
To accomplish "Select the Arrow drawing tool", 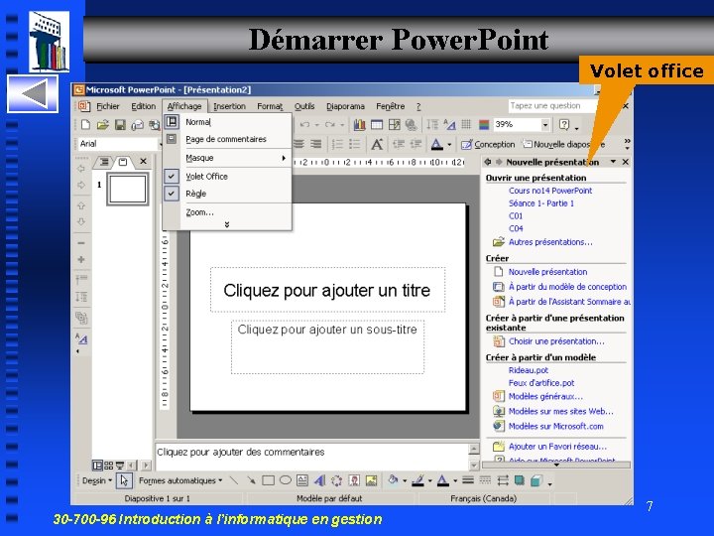I will [x=251, y=480].
